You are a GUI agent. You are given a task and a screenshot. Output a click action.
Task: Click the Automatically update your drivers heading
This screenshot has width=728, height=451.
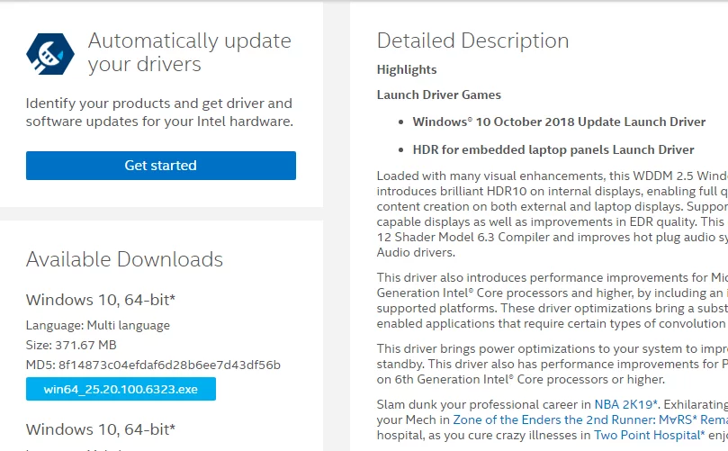190,52
